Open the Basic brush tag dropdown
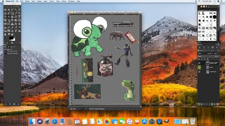225x126 pixels. tap(208, 42)
